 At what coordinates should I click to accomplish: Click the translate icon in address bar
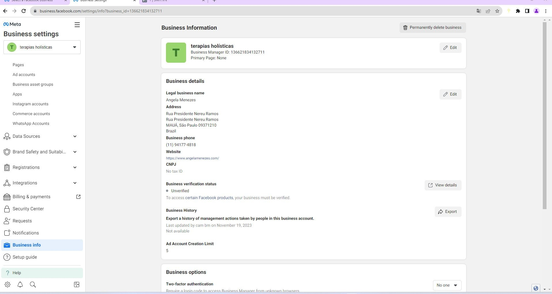tap(479, 11)
